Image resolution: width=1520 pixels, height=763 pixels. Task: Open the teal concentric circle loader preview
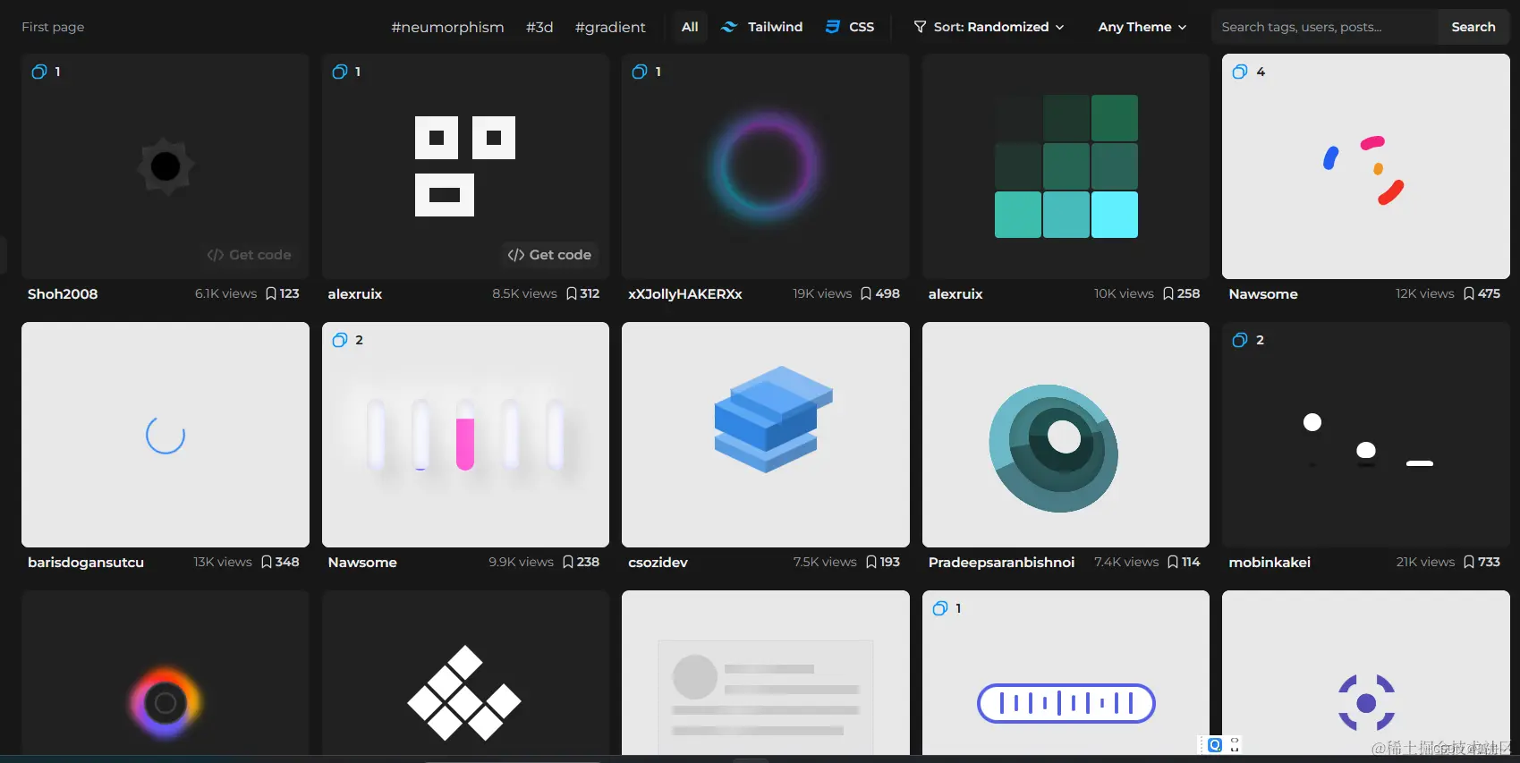[x=1066, y=435]
